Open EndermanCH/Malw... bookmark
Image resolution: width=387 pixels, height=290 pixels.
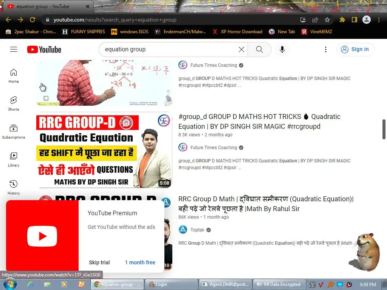[180, 32]
